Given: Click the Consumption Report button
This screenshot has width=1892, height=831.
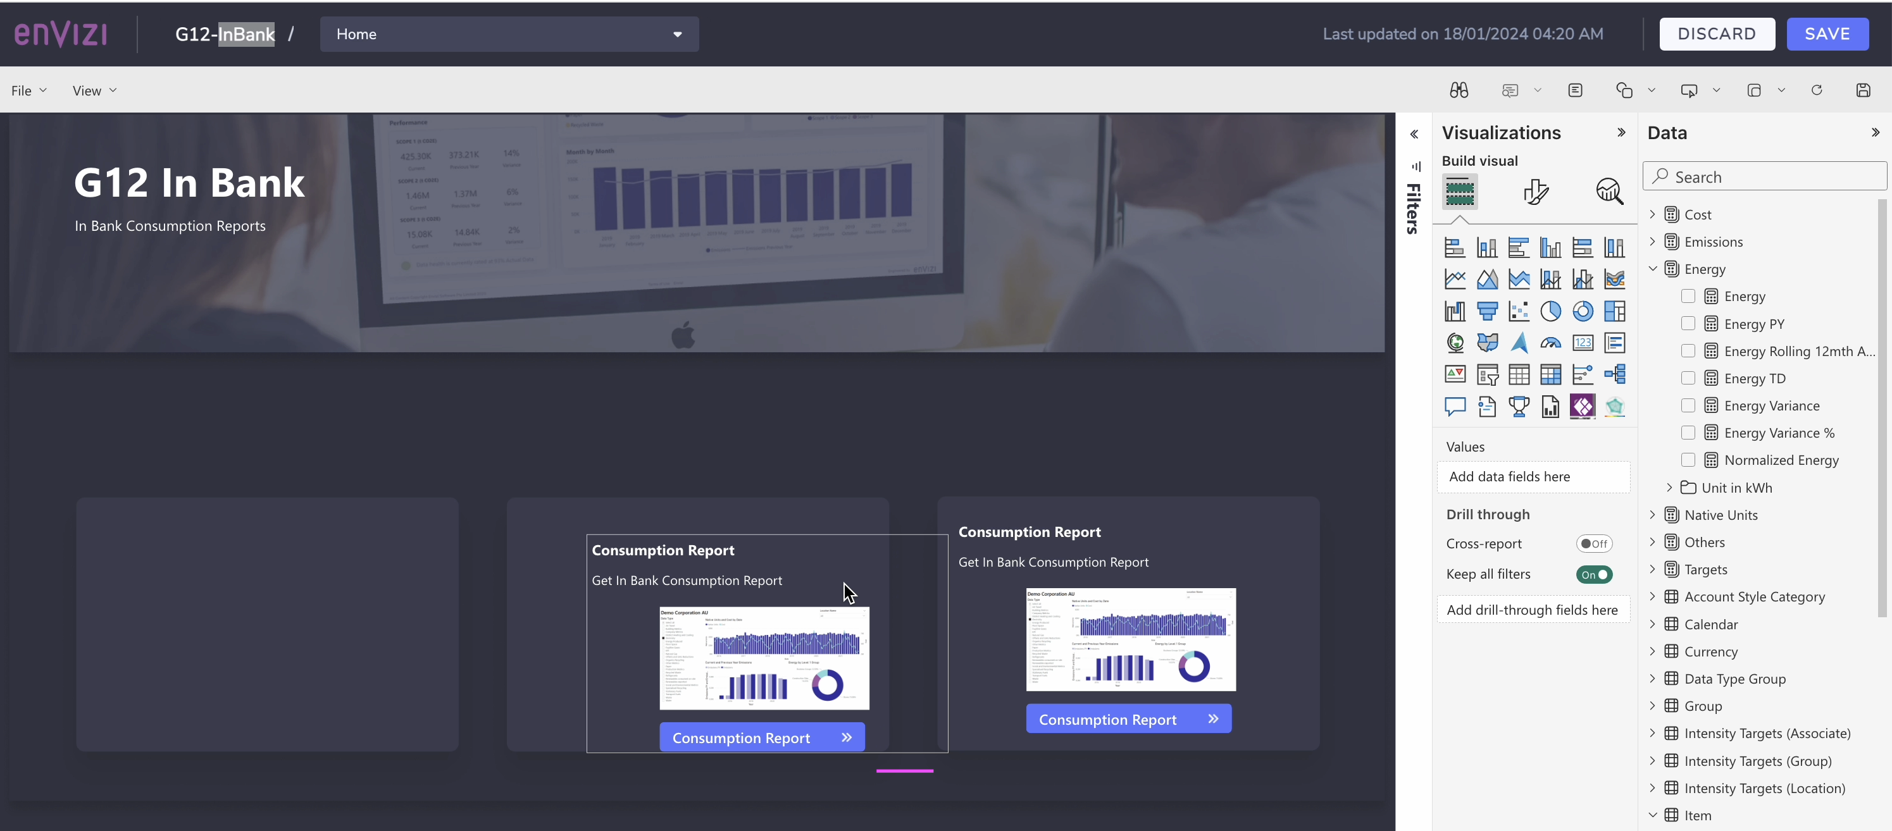Looking at the screenshot, I should click(762, 736).
